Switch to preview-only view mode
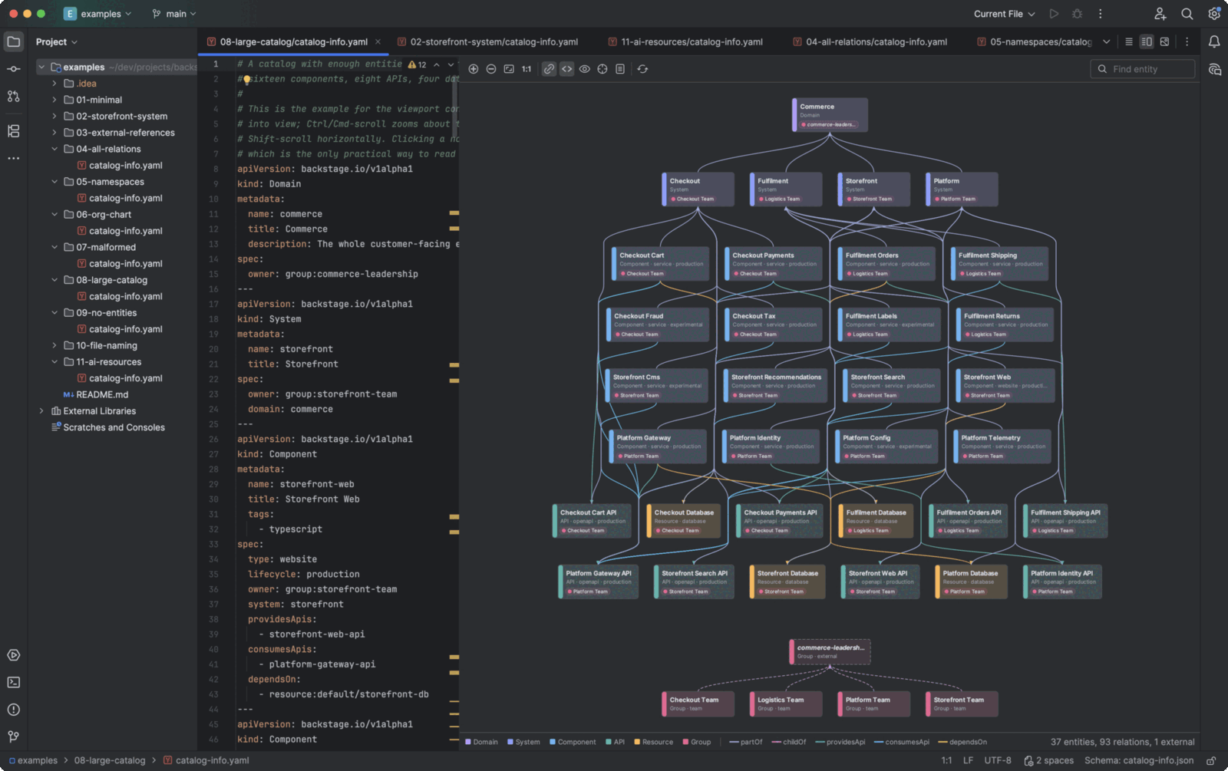This screenshot has width=1228, height=771. [x=1164, y=41]
